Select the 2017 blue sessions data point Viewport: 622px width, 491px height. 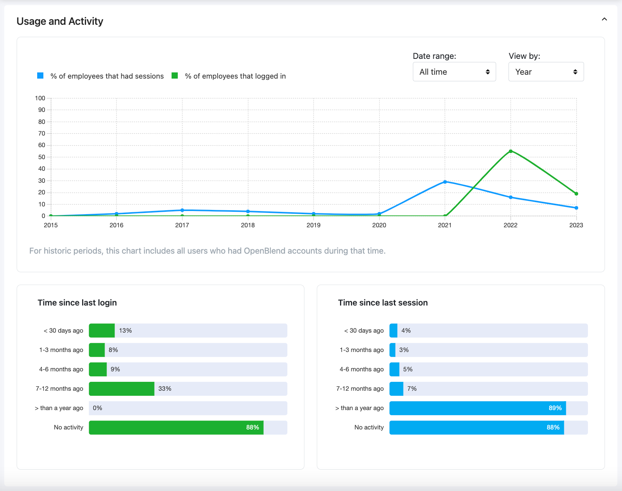(182, 210)
